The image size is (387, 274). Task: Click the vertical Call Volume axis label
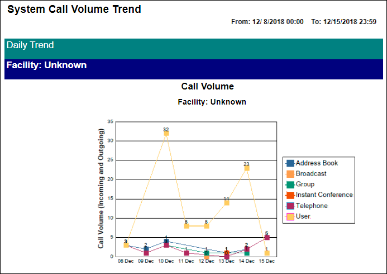[x=101, y=188]
